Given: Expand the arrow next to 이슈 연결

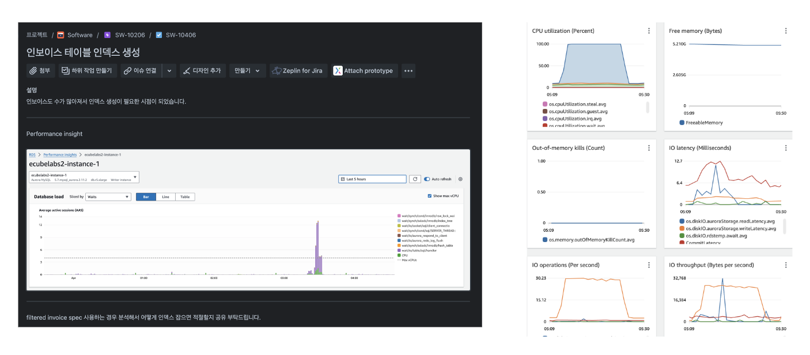Looking at the screenshot, I should click(169, 71).
